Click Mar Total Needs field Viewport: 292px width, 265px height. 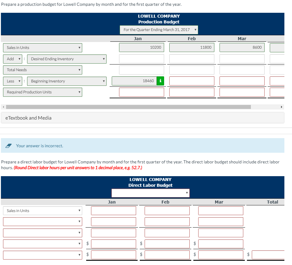coord(242,70)
